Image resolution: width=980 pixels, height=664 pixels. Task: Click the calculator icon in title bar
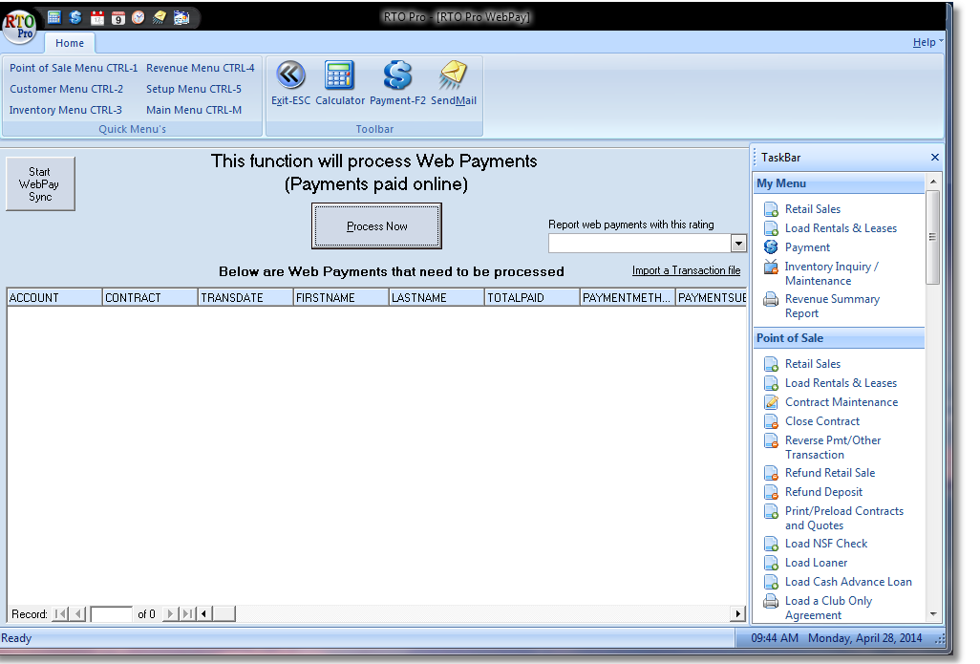(54, 17)
